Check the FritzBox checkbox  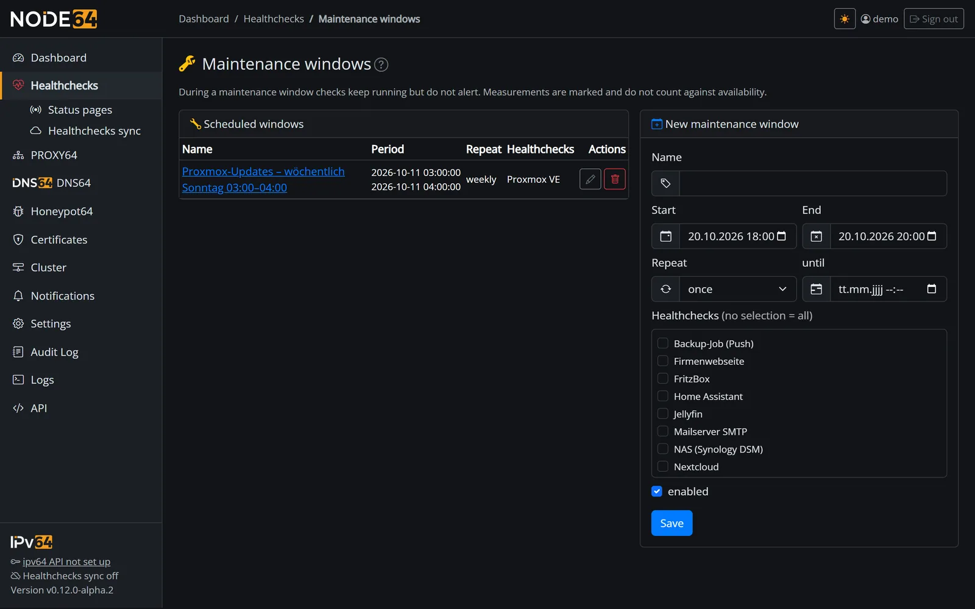point(663,379)
